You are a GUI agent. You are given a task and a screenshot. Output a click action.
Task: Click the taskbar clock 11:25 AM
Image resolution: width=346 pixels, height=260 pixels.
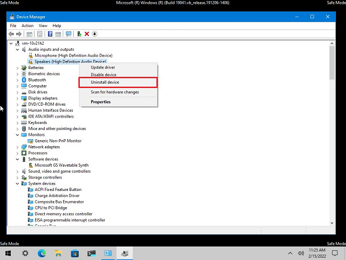(317, 250)
